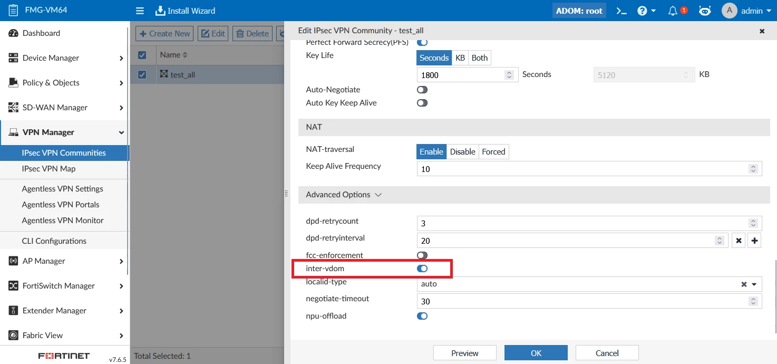This screenshot has height=364, width=777.
Task: Open the help question mark menu
Action: coord(646,11)
